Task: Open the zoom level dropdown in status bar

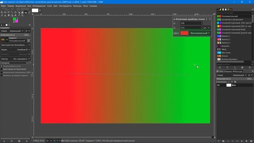Action: point(57,141)
